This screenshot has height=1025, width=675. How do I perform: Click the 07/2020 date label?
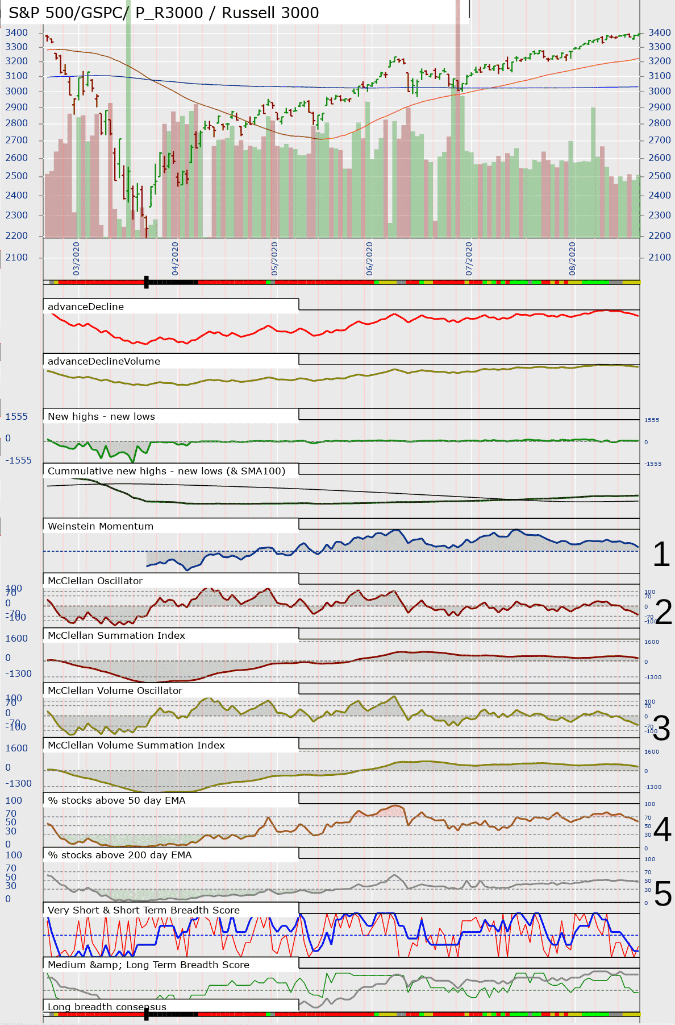tap(469, 259)
